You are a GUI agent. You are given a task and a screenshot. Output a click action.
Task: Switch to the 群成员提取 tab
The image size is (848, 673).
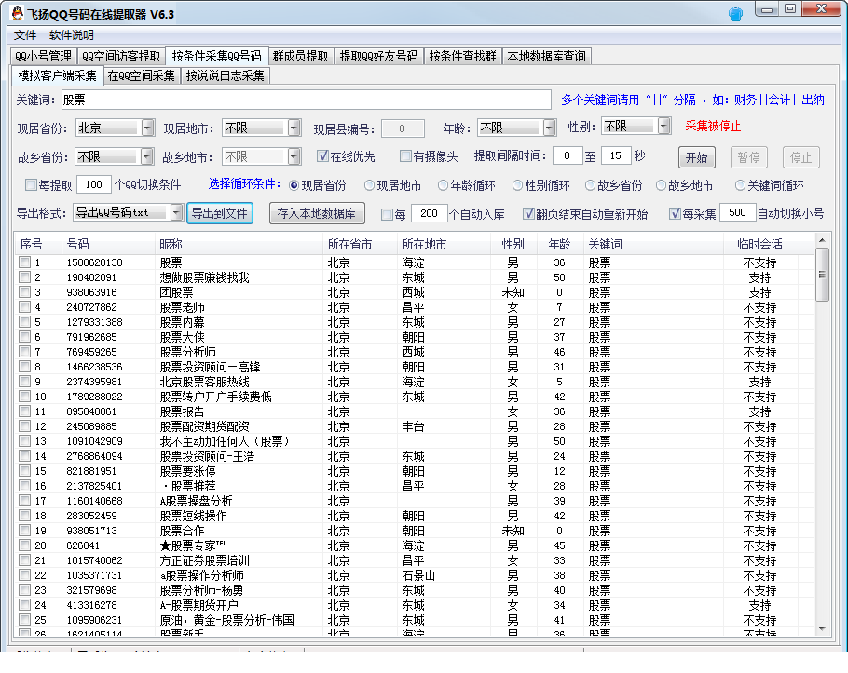(x=300, y=56)
